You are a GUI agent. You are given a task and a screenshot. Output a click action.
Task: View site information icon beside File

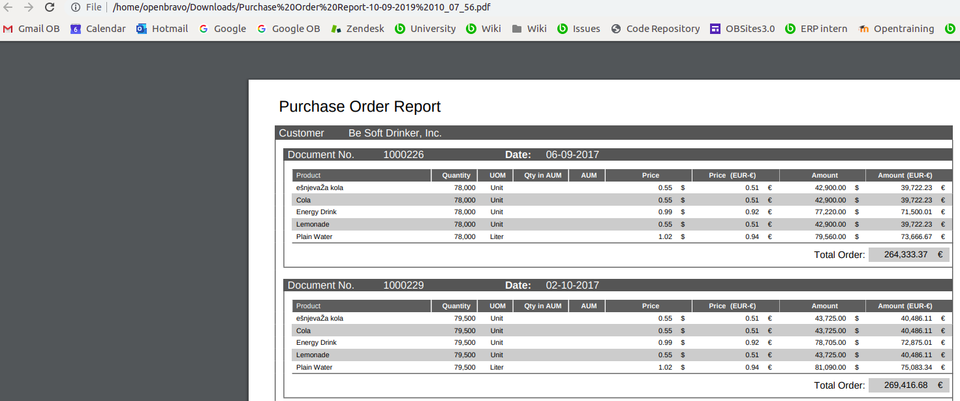pyautogui.click(x=76, y=7)
